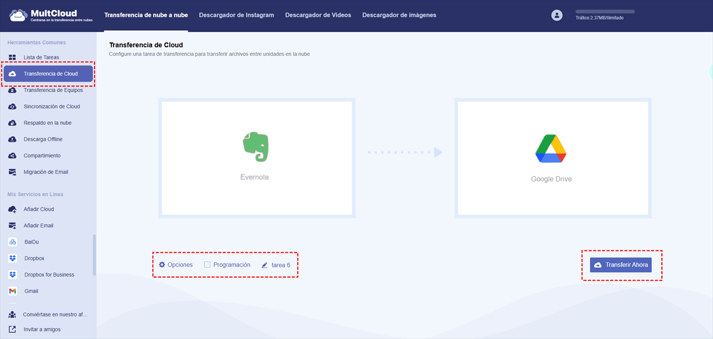713x339 pixels.
Task: Click the Evernote elephant logo
Action: point(255,147)
